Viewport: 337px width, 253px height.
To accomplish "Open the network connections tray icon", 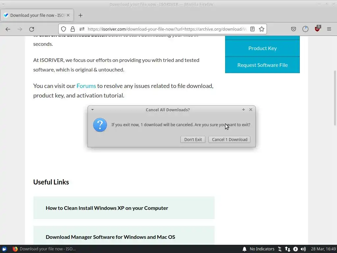I will pyautogui.click(x=288, y=249).
